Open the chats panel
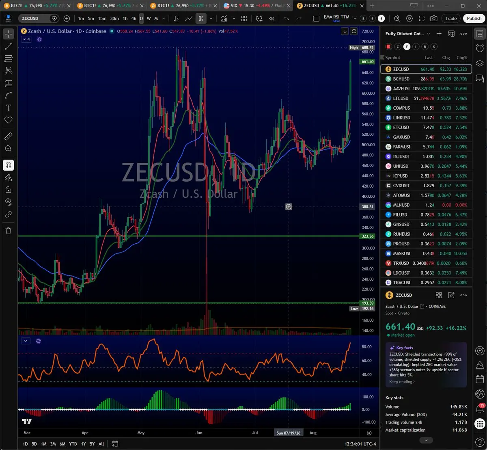 tap(480, 78)
